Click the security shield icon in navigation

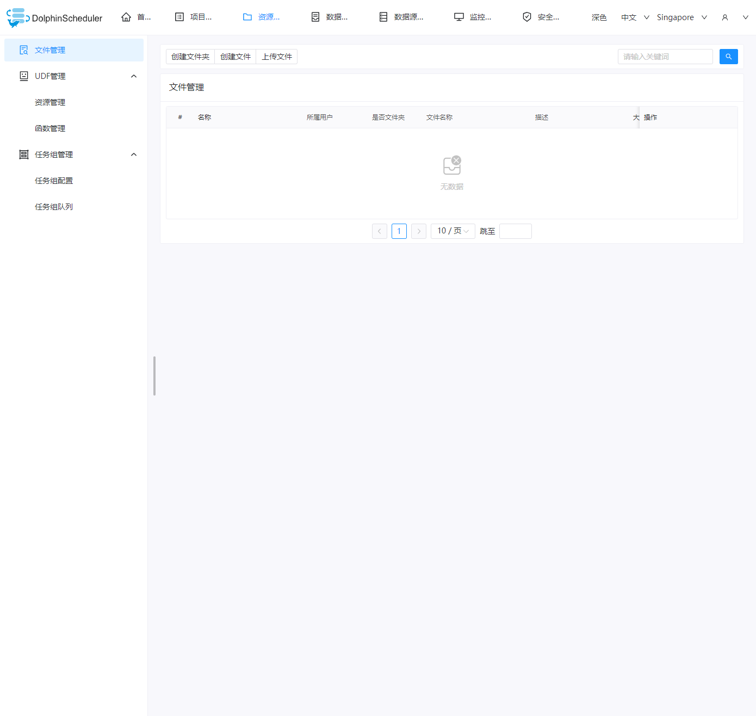527,17
